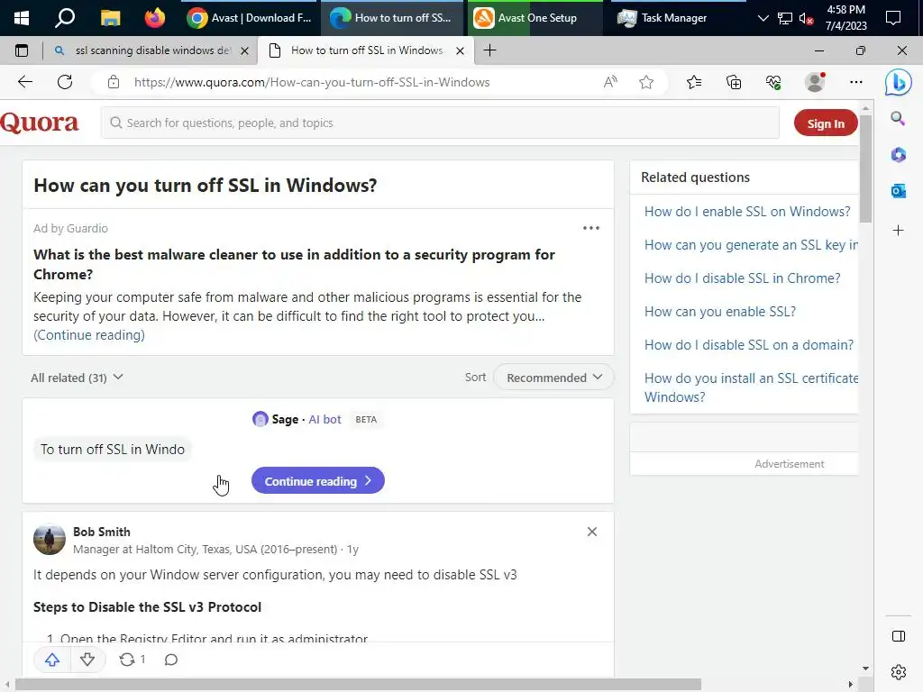The image size is (923, 692).
Task: Dismiss Bob Smith's answer
Action: 592,532
